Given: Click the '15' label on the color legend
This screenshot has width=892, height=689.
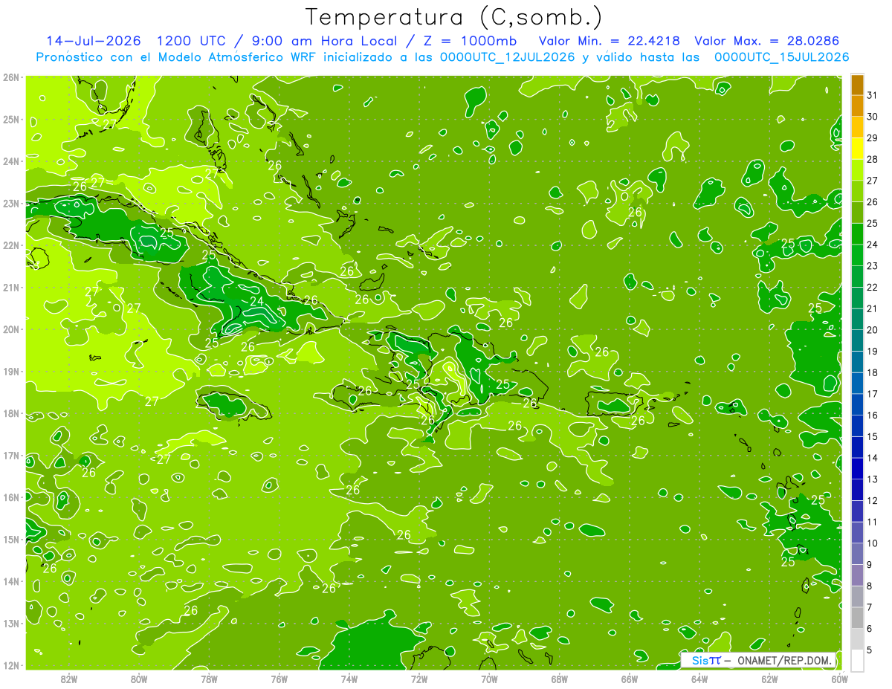Looking at the screenshot, I should (x=872, y=436).
